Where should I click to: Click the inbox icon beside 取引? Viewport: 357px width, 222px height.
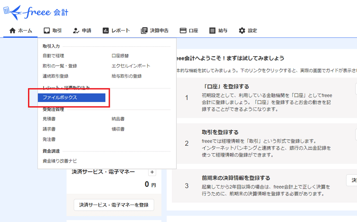47,30
